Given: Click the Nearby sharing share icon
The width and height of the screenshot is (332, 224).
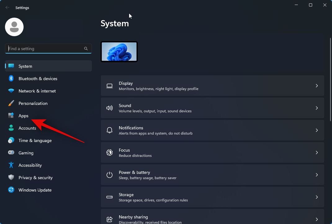Looking at the screenshot, I should click(x=110, y=219).
